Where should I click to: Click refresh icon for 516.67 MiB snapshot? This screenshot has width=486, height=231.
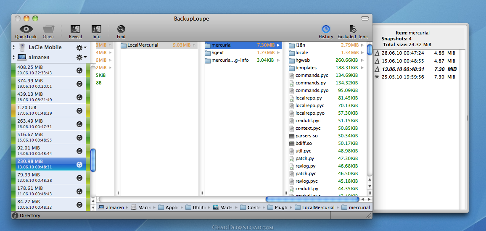point(79,137)
